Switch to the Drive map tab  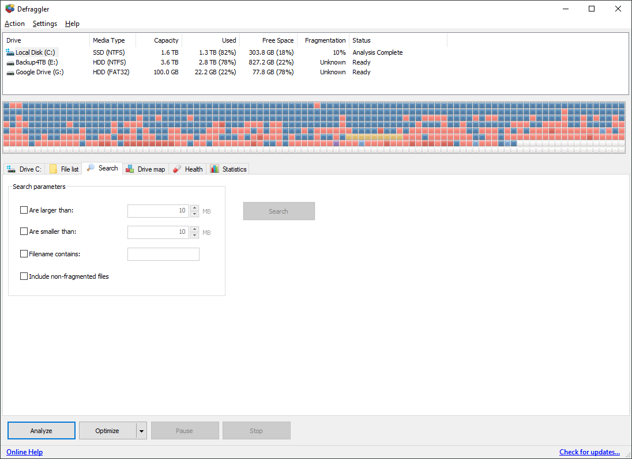pyautogui.click(x=145, y=169)
